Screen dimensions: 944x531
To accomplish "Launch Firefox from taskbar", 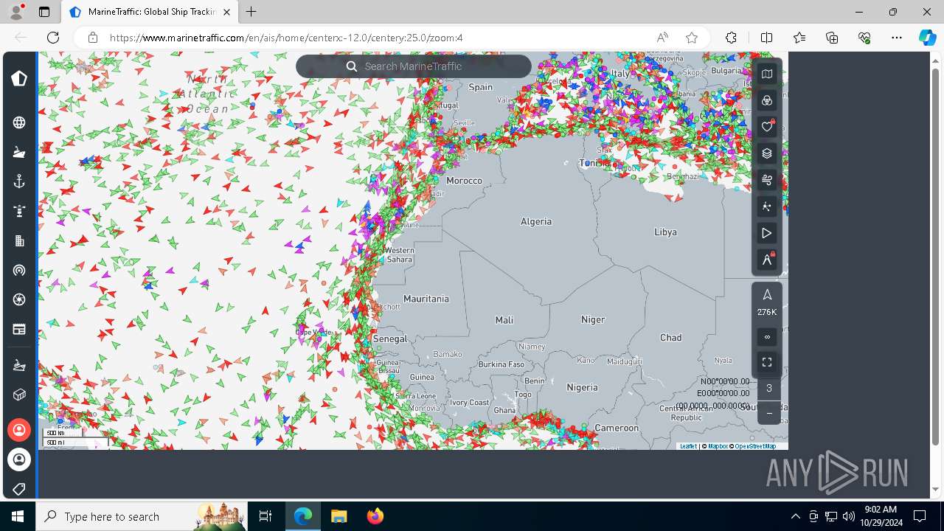I will [x=375, y=516].
